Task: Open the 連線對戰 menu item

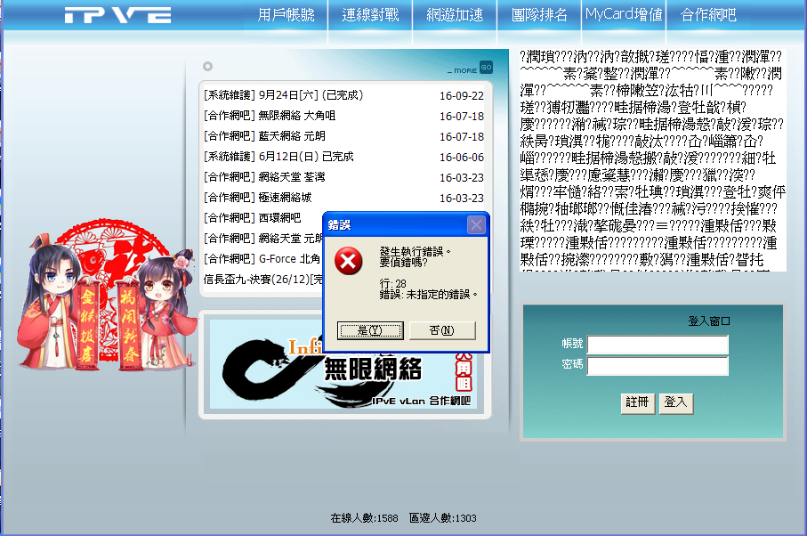Action: click(x=369, y=14)
